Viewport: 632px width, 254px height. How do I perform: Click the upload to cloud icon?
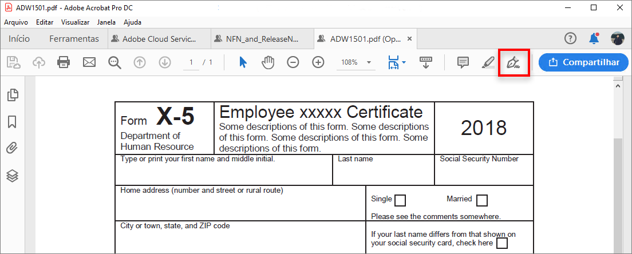click(39, 62)
